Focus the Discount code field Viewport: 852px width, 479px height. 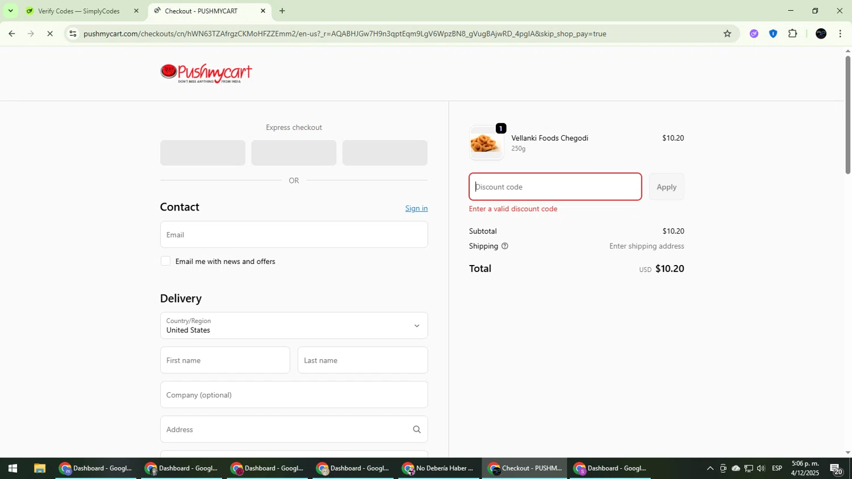click(555, 187)
